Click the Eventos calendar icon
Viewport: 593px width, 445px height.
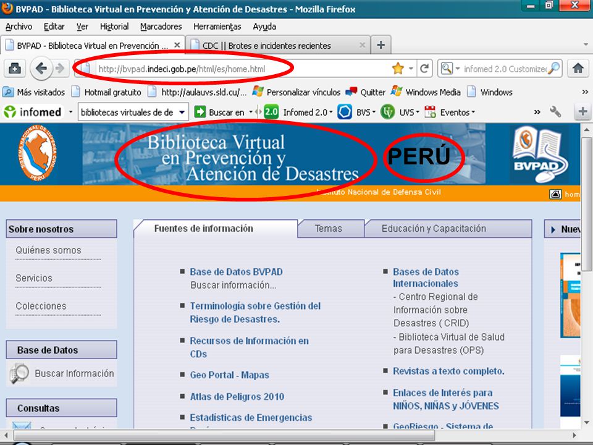pos(430,112)
